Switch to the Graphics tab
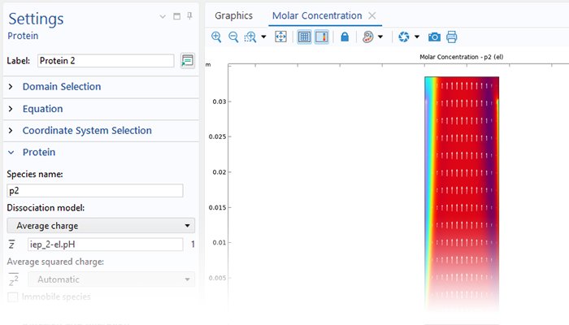 click(x=234, y=15)
